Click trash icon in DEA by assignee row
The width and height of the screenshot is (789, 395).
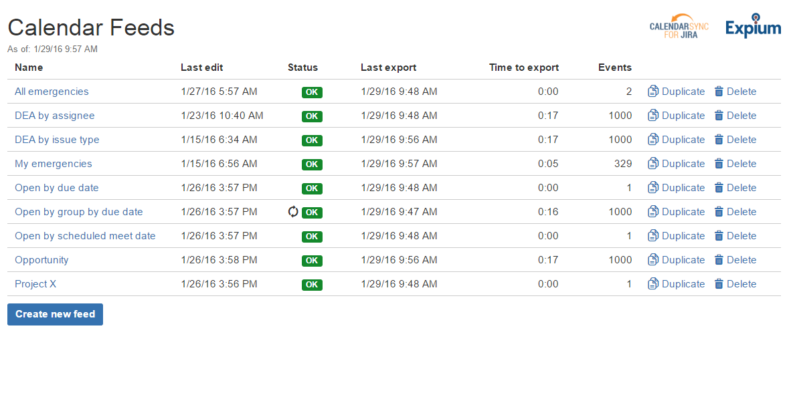[719, 116]
